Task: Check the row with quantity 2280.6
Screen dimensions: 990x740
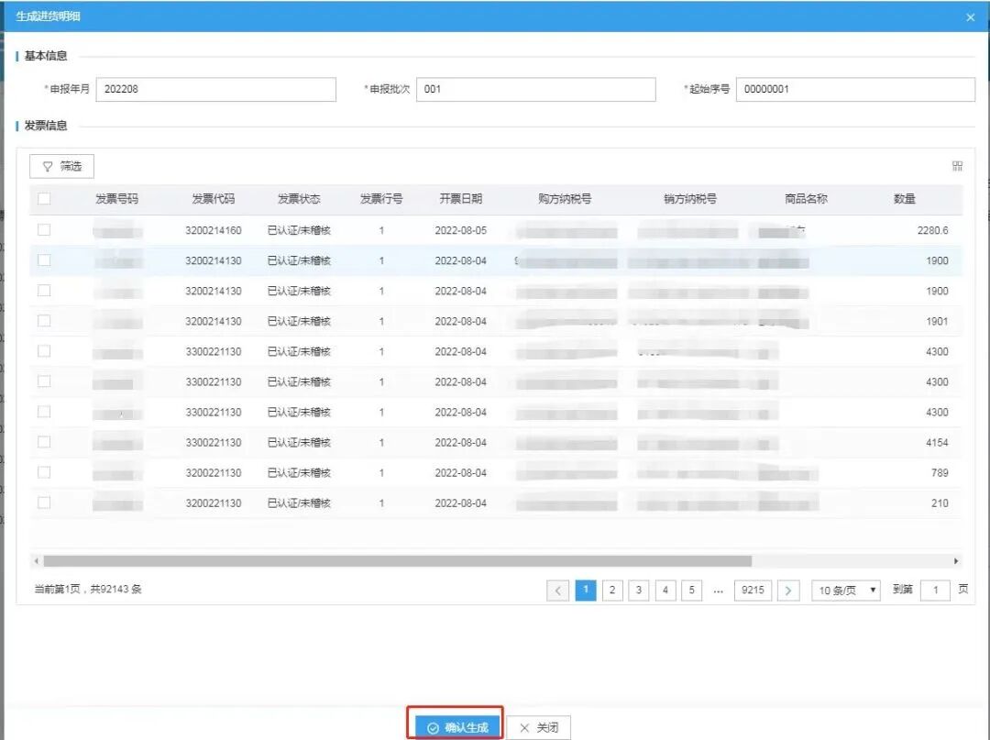Action: coord(44,230)
